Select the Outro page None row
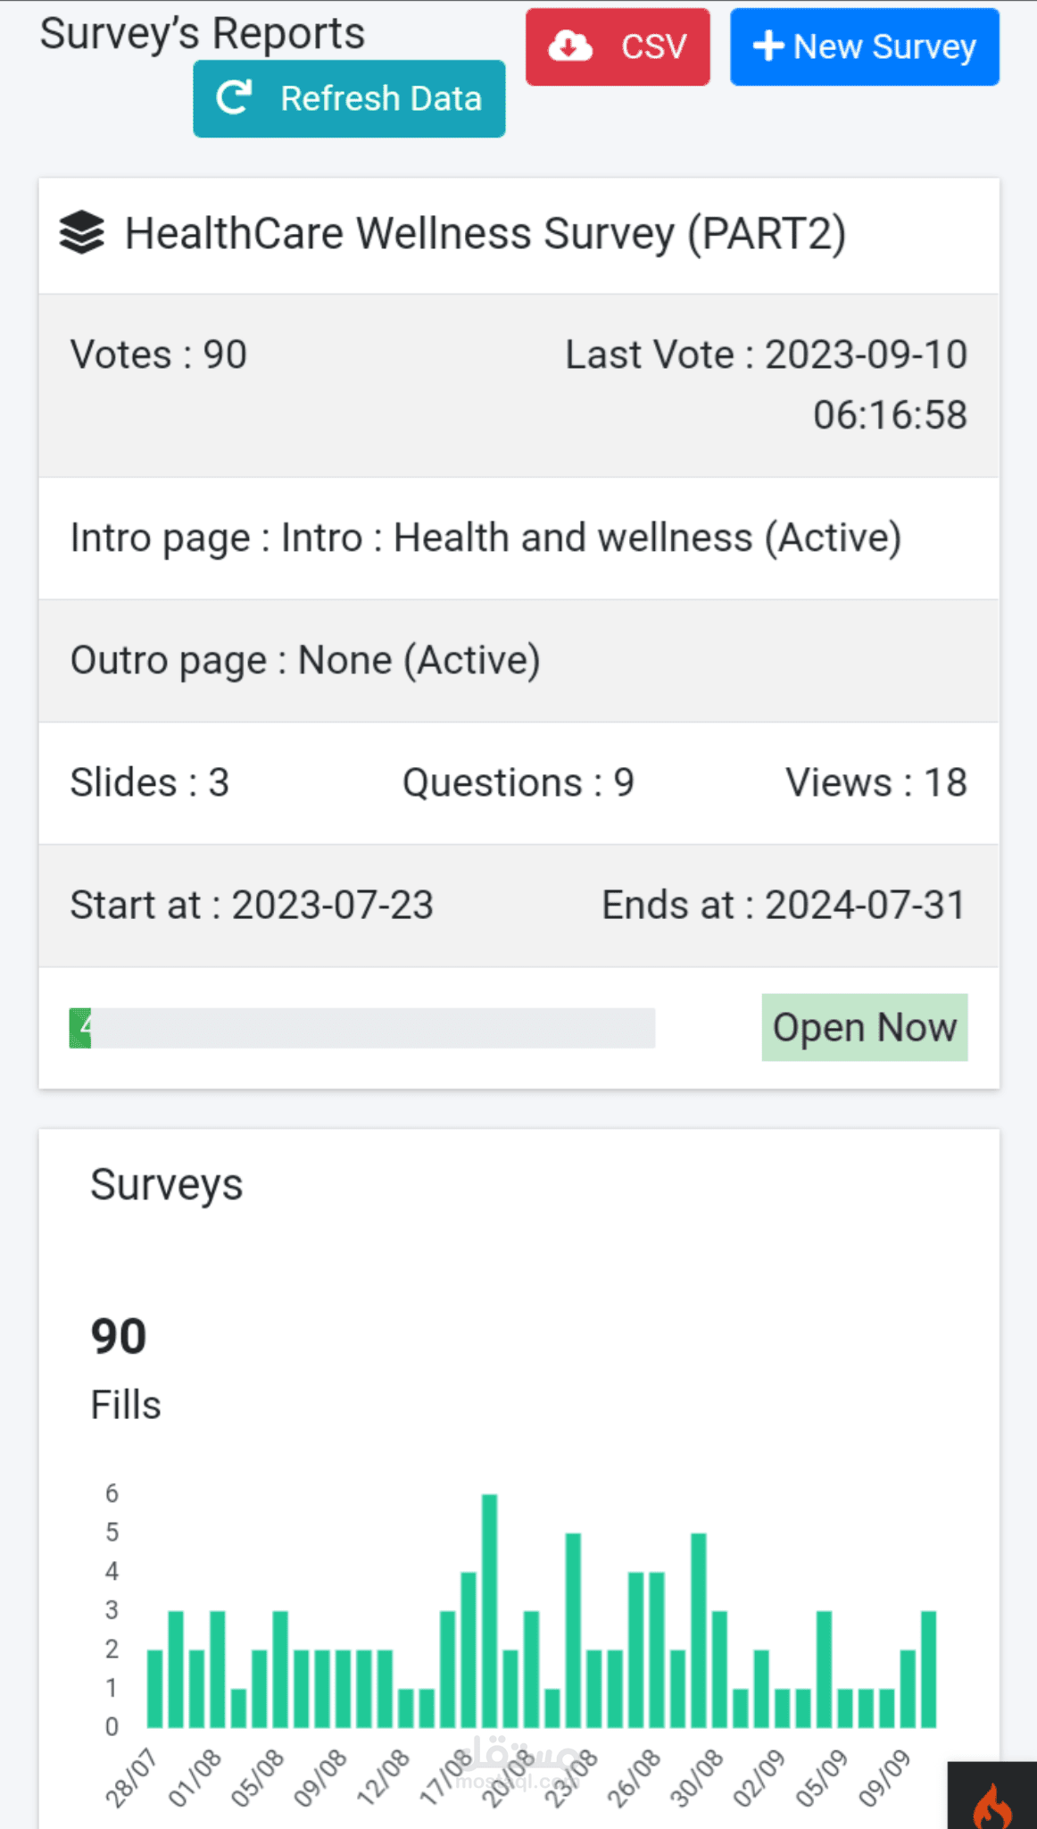The image size is (1037, 1829). point(305,661)
